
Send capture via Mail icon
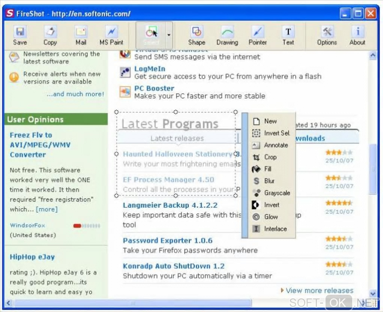(x=81, y=36)
